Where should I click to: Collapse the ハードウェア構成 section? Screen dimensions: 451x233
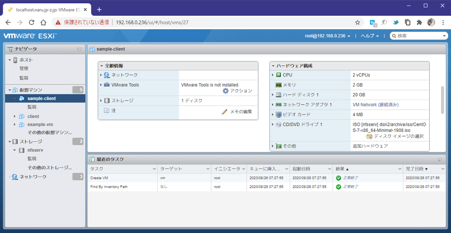point(273,66)
